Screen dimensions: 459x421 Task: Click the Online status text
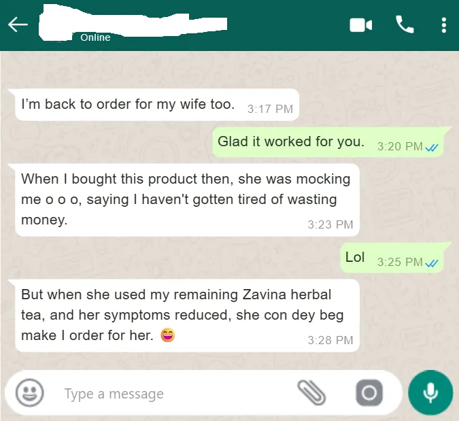[x=95, y=37]
